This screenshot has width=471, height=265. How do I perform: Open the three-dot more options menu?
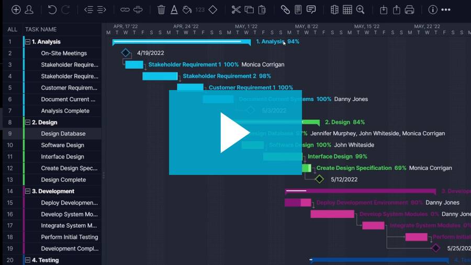point(446,9)
